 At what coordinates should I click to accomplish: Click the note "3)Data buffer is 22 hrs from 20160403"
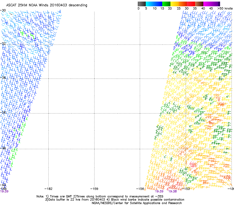75,200
